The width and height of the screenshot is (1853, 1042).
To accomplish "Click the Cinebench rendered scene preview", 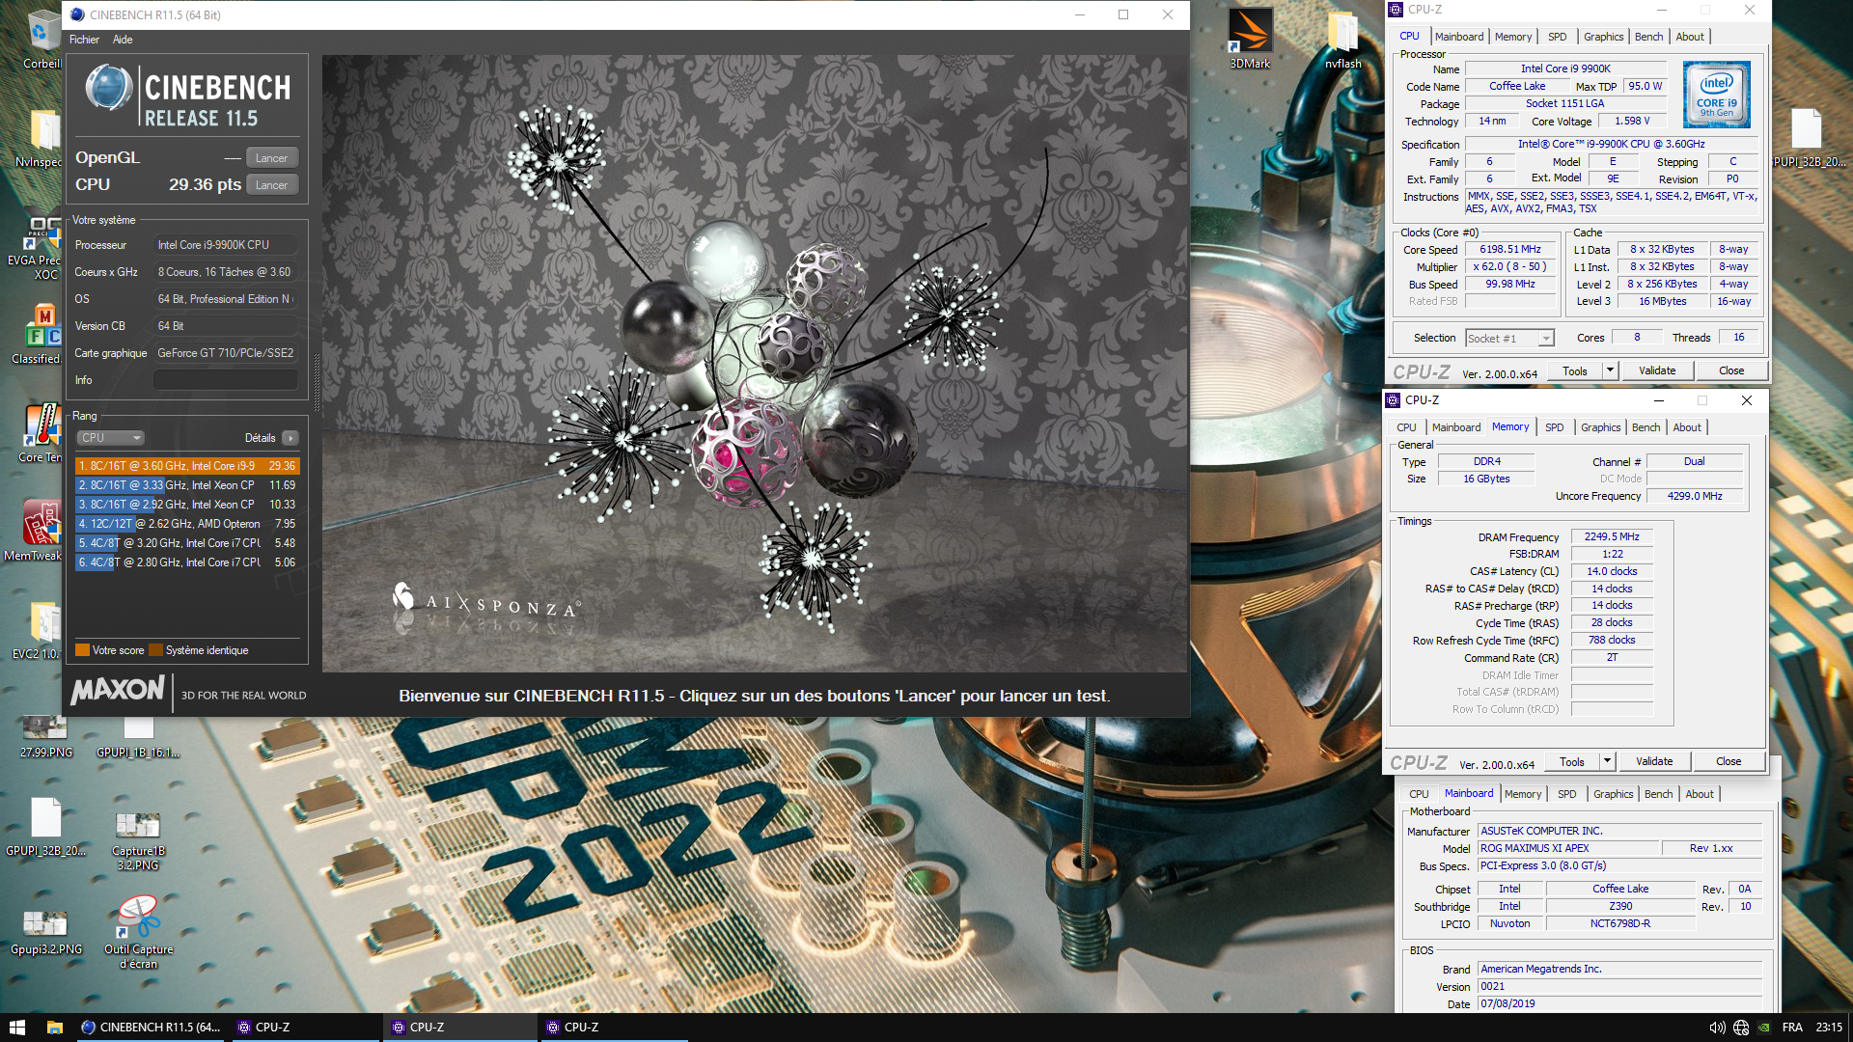I will [x=755, y=363].
